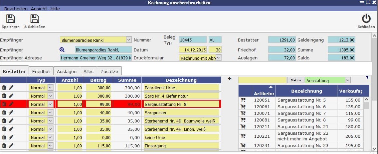Screen dimensions: 378x154
Task: Click the Datum field showing 14.12.2015
Action: (193, 50)
